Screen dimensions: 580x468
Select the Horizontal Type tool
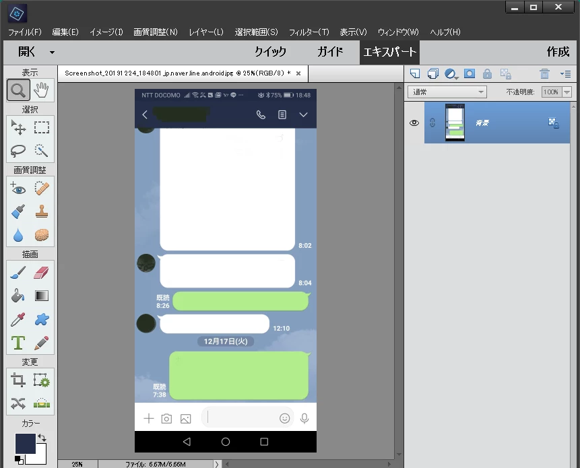pos(18,343)
